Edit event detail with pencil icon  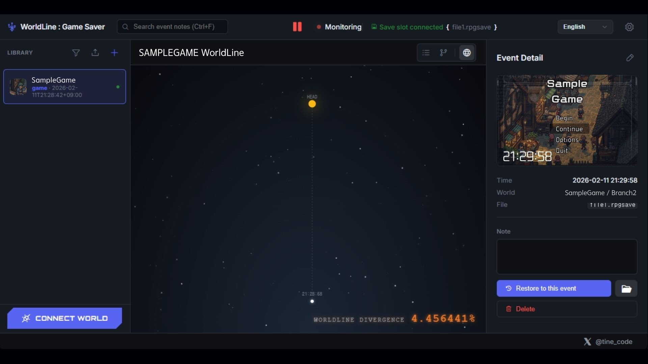click(x=630, y=58)
